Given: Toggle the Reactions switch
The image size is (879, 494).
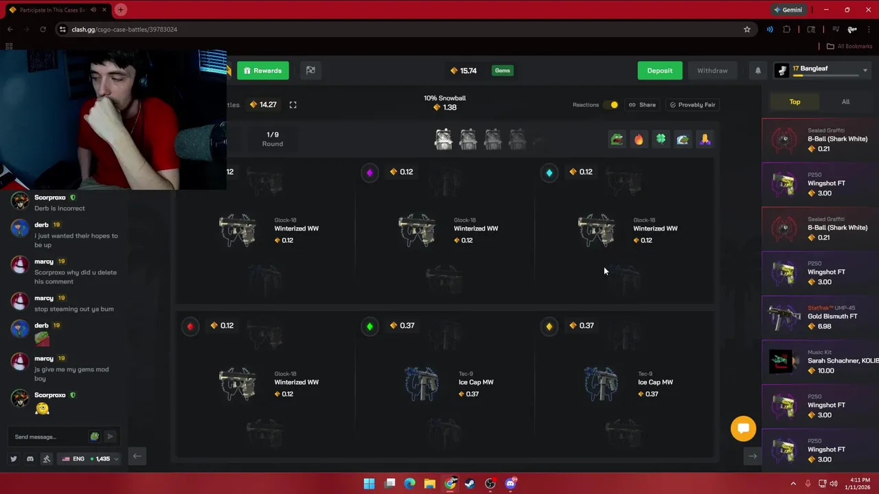Looking at the screenshot, I should [610, 105].
